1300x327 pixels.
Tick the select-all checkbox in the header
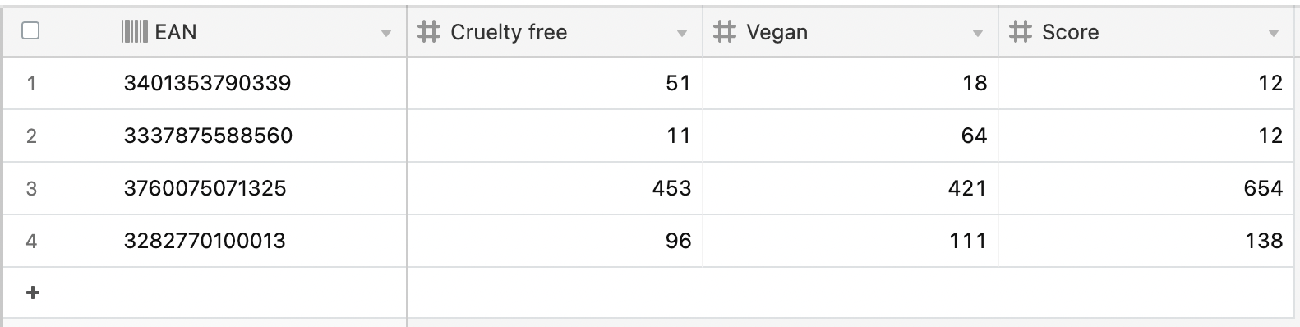point(30,31)
